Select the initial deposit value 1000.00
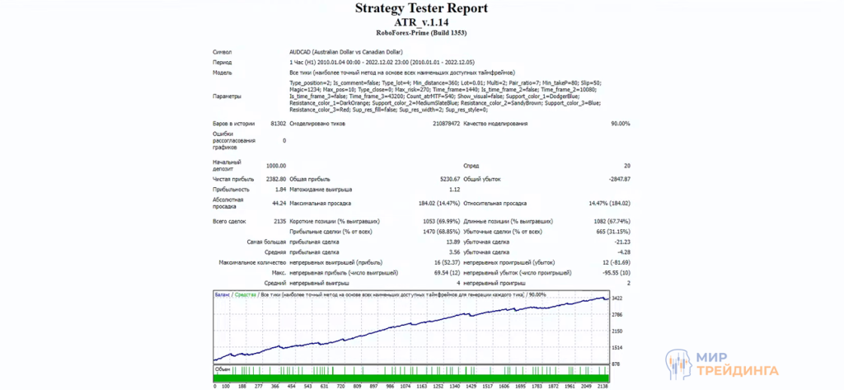The height and width of the screenshot is (390, 844). [275, 165]
